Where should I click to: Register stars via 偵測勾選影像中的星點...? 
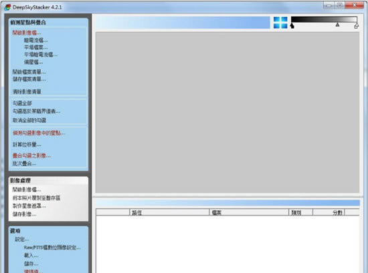click(39, 133)
